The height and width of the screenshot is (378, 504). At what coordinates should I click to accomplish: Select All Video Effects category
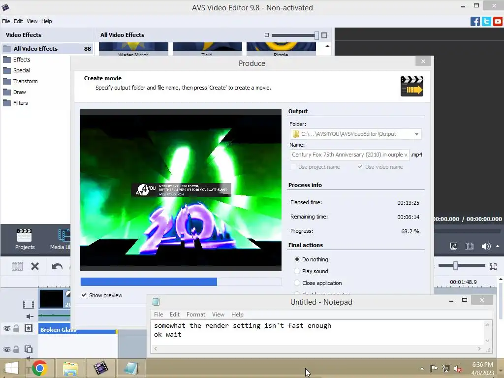coord(47,49)
